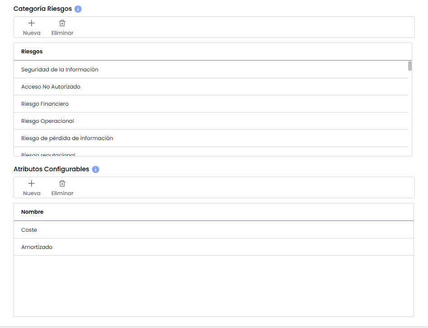Select Riesgo de pérdida de información row

[67, 138]
